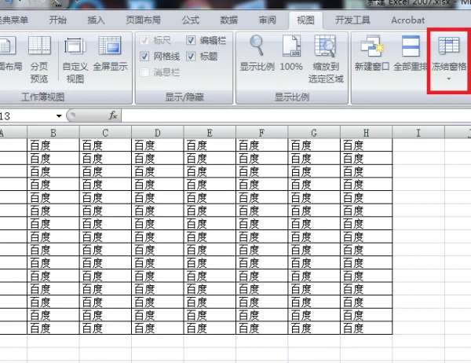The image size is (471, 363).
Task: Open the 页面布局 (Page Layout) tab
Action: coord(143,20)
